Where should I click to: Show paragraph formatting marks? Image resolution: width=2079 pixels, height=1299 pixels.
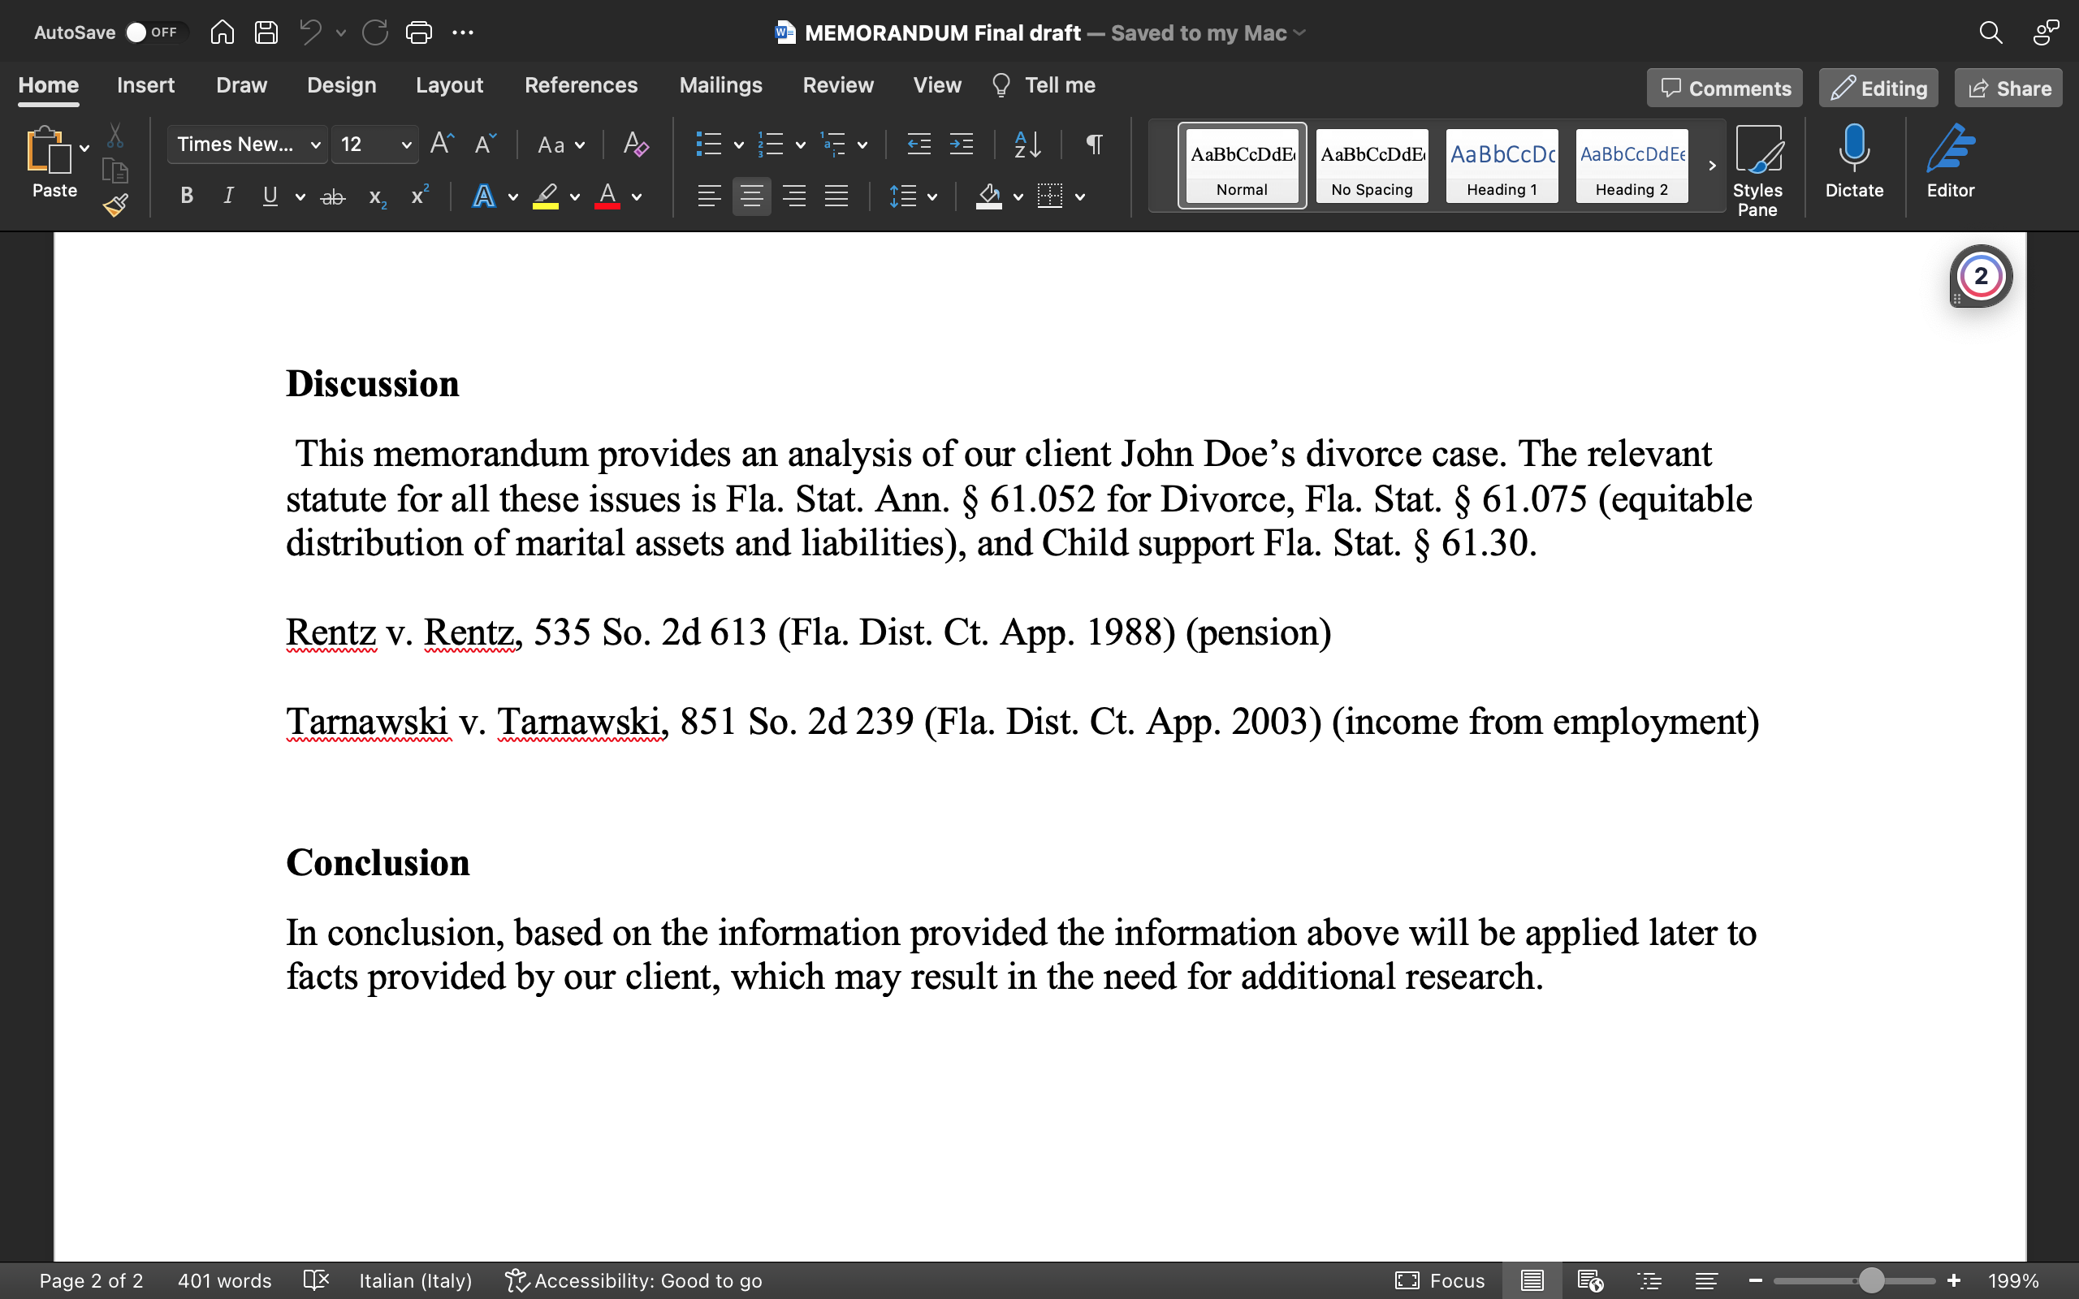coord(1093,145)
